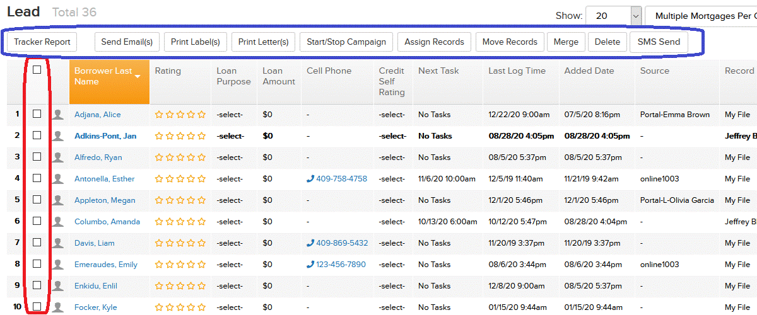
Task: Open Credit Self Rating select for Columbo, Amanda
Action: click(392, 222)
